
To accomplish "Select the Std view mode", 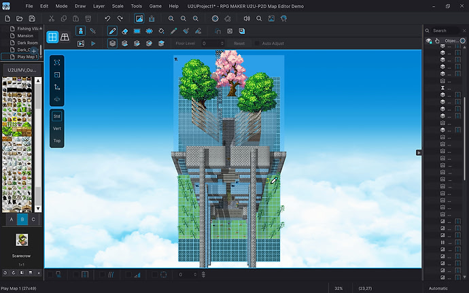I will (x=57, y=116).
